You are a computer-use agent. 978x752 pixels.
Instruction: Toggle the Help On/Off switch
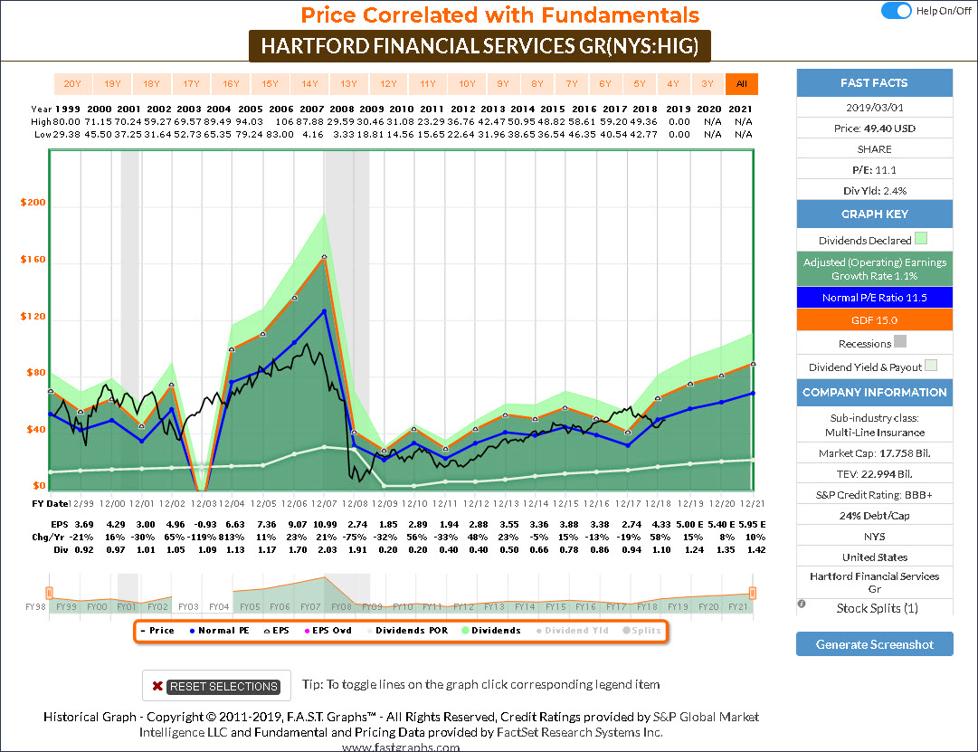click(x=896, y=11)
